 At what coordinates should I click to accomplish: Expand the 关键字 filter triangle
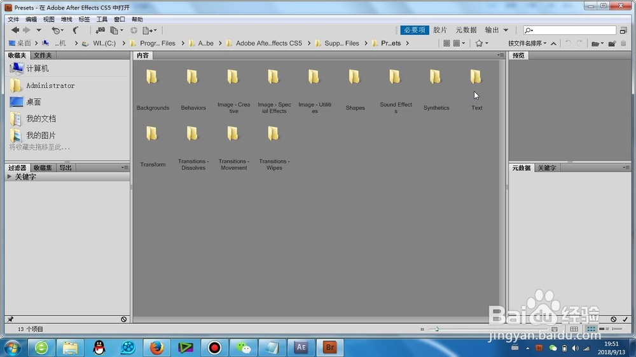9,177
